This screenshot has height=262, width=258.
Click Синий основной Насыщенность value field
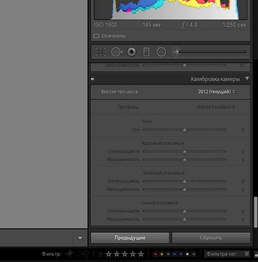click(243, 219)
